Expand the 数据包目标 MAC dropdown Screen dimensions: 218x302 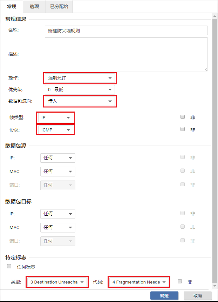58,227
